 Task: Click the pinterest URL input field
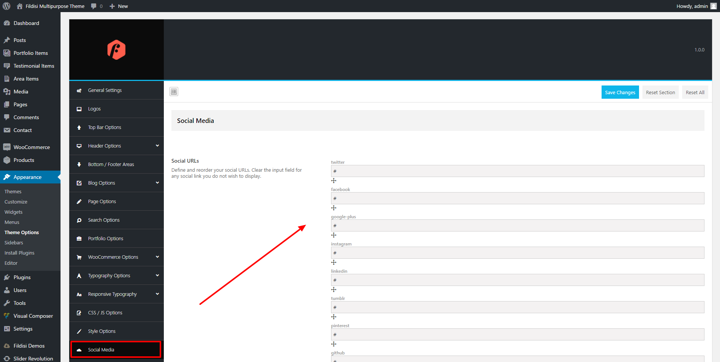[518, 334]
